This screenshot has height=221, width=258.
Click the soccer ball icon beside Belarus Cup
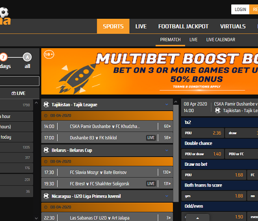pyautogui.click(x=46, y=150)
